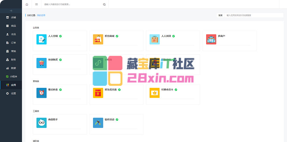287x142 pixels.
Task: Click the 搜索 button
Action: pyautogui.click(x=220, y=15)
